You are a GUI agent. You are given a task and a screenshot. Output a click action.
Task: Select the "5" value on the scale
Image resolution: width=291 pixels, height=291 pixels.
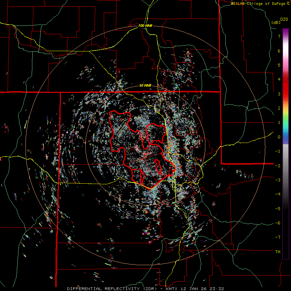click(279, 65)
